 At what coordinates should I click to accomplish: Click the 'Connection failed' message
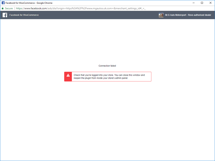click(x=107, y=66)
